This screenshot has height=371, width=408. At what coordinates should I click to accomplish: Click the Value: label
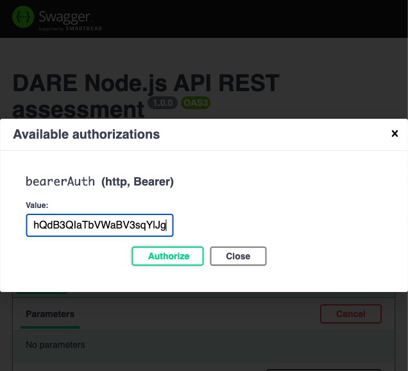tap(37, 205)
